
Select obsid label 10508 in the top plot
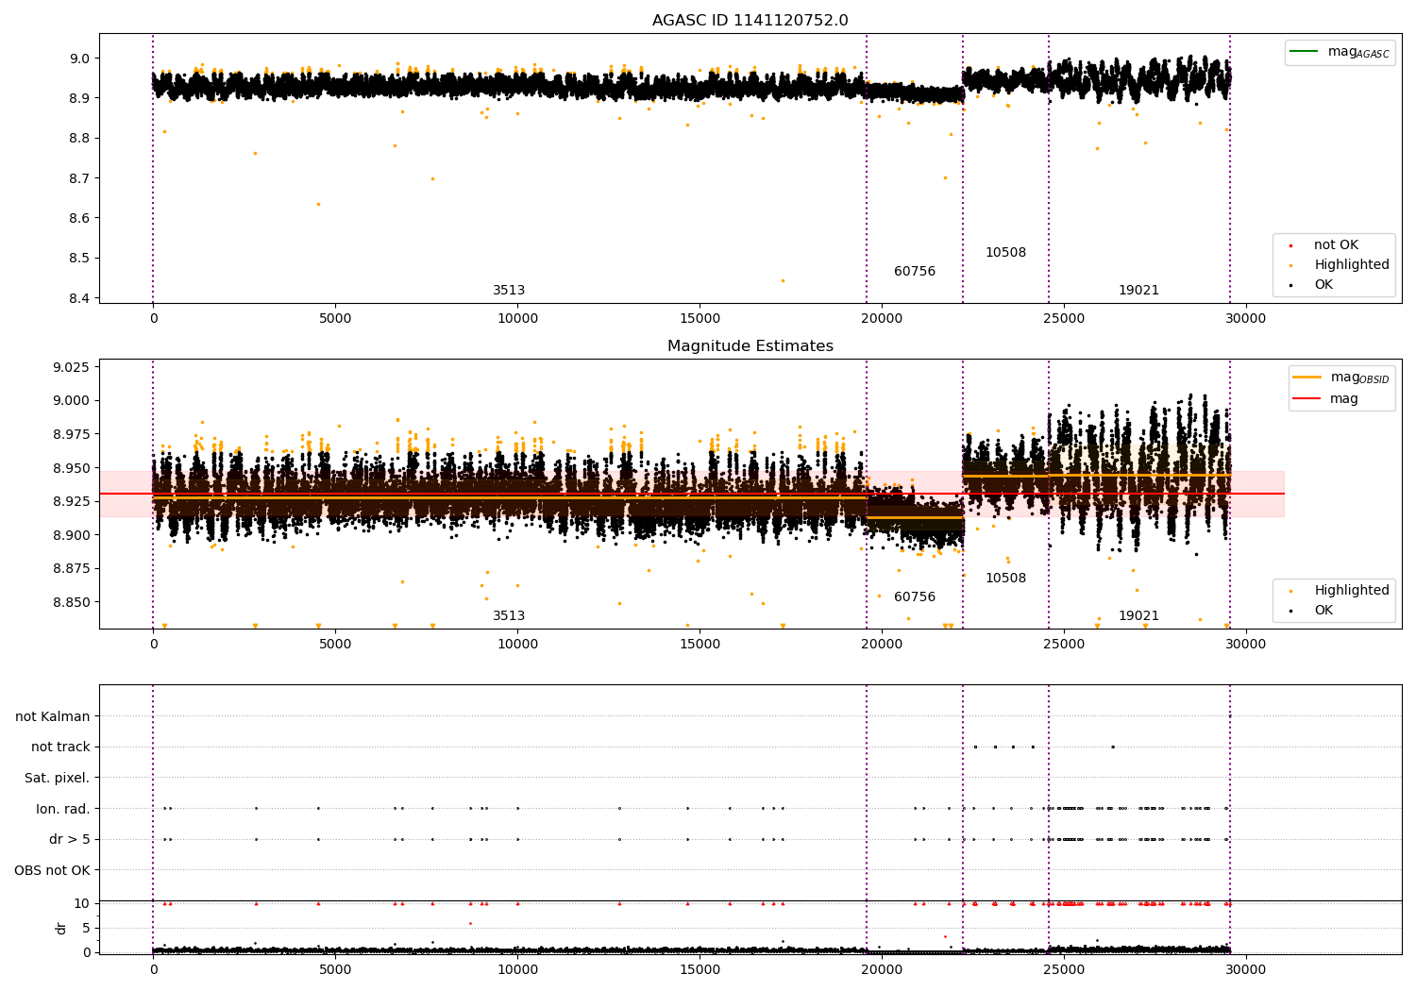click(1005, 253)
